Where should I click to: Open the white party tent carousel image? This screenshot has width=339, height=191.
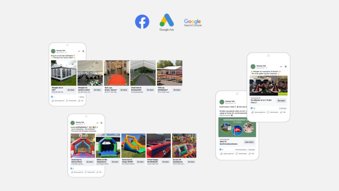(x=63, y=73)
